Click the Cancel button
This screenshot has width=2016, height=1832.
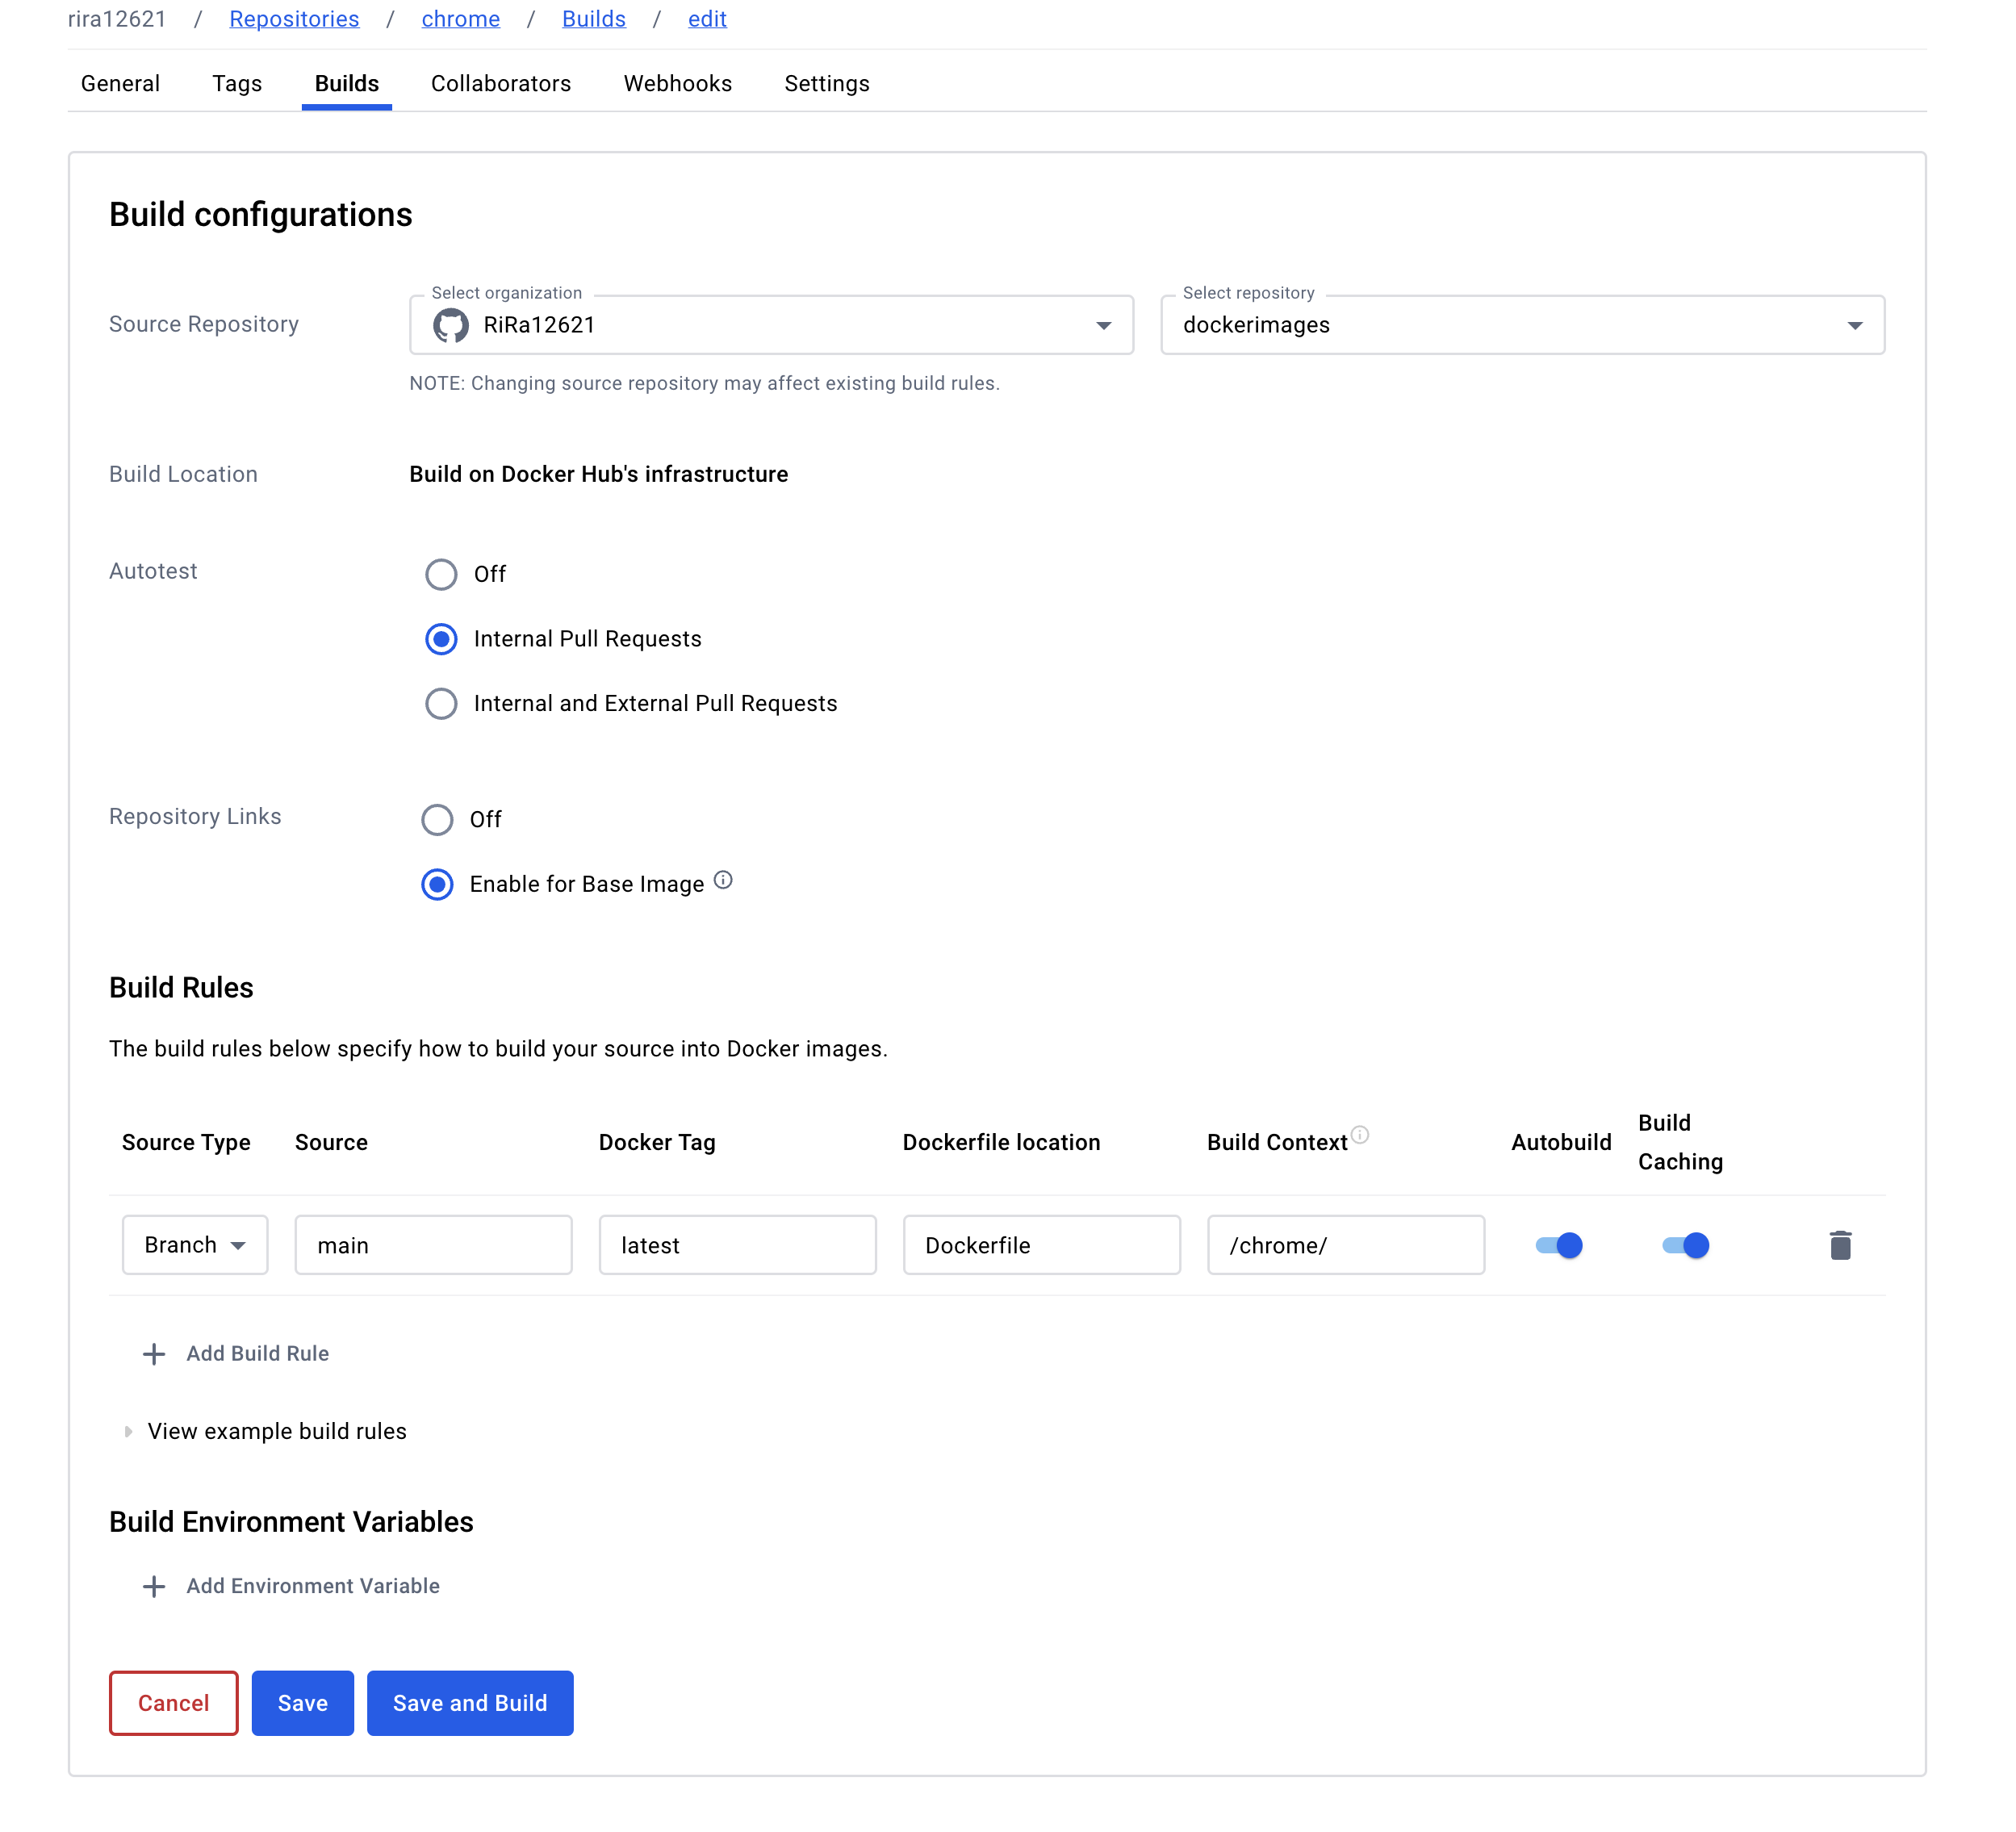pyautogui.click(x=174, y=1703)
